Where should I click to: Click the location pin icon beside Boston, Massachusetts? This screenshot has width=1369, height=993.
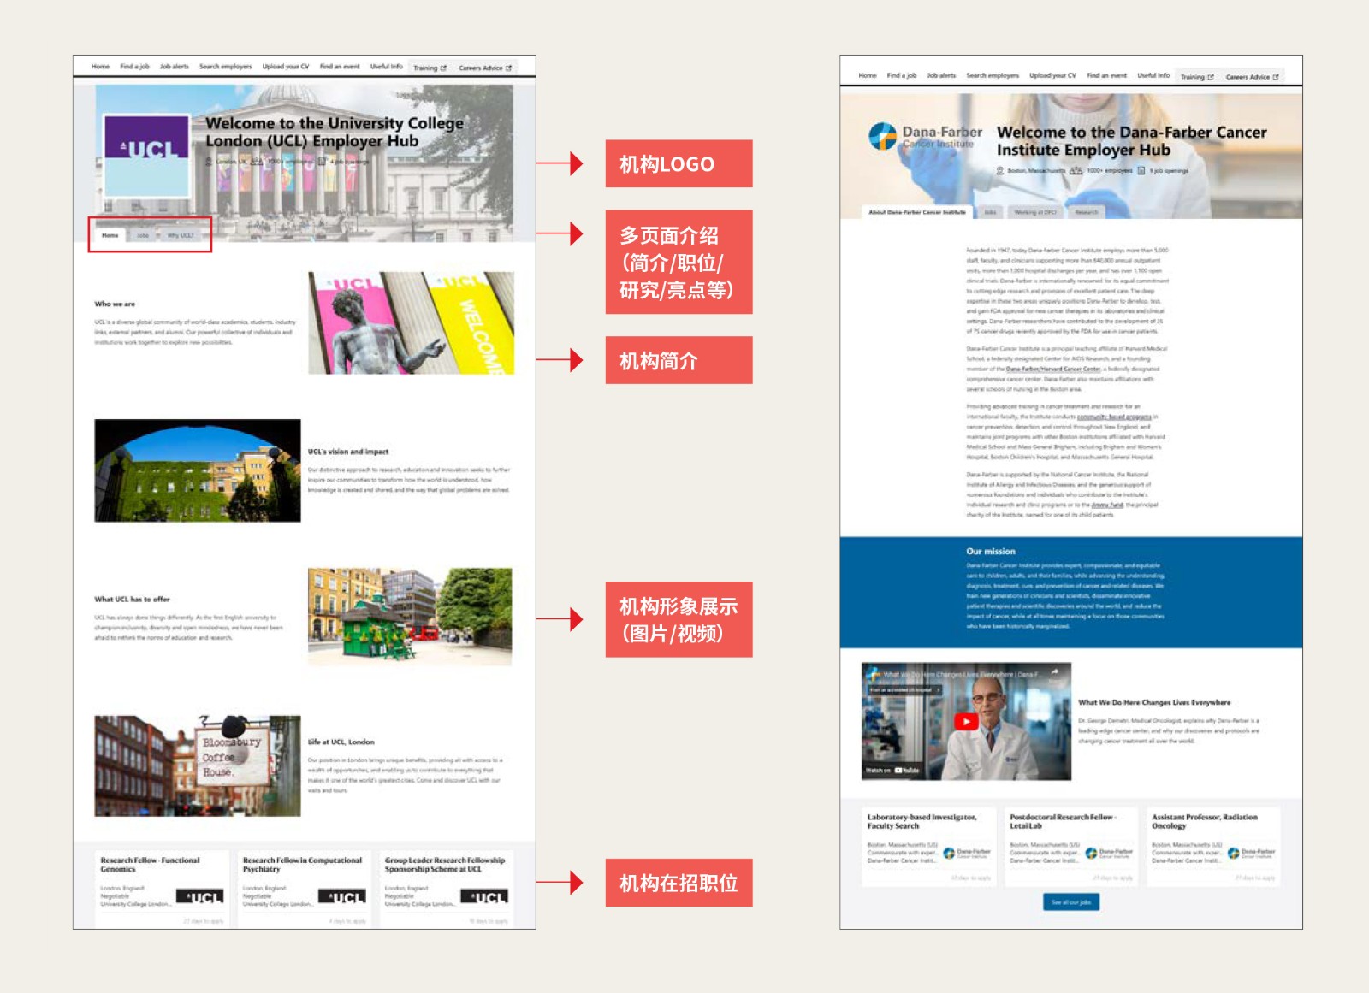pos(1000,170)
